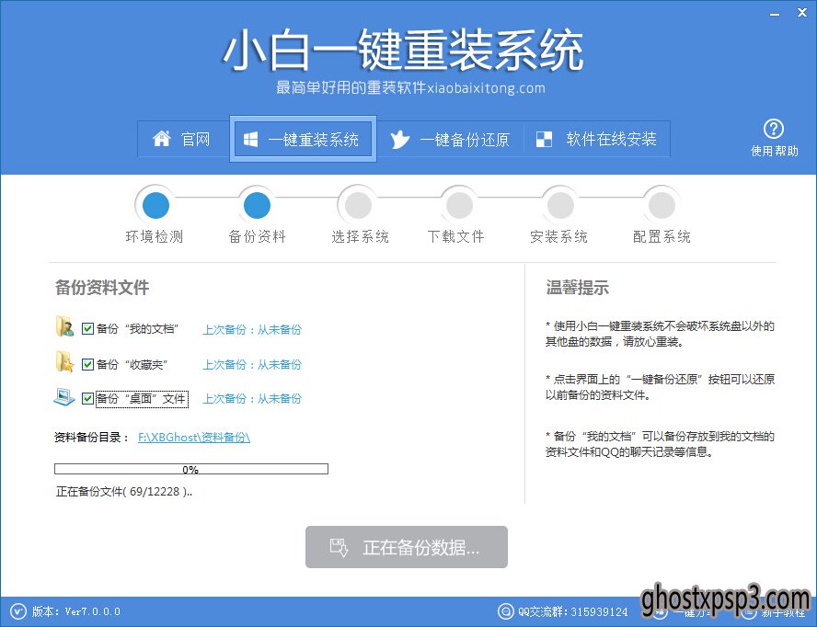Click the QQ交流群 chat icon
Screen dimensions: 817x627
click(506, 610)
